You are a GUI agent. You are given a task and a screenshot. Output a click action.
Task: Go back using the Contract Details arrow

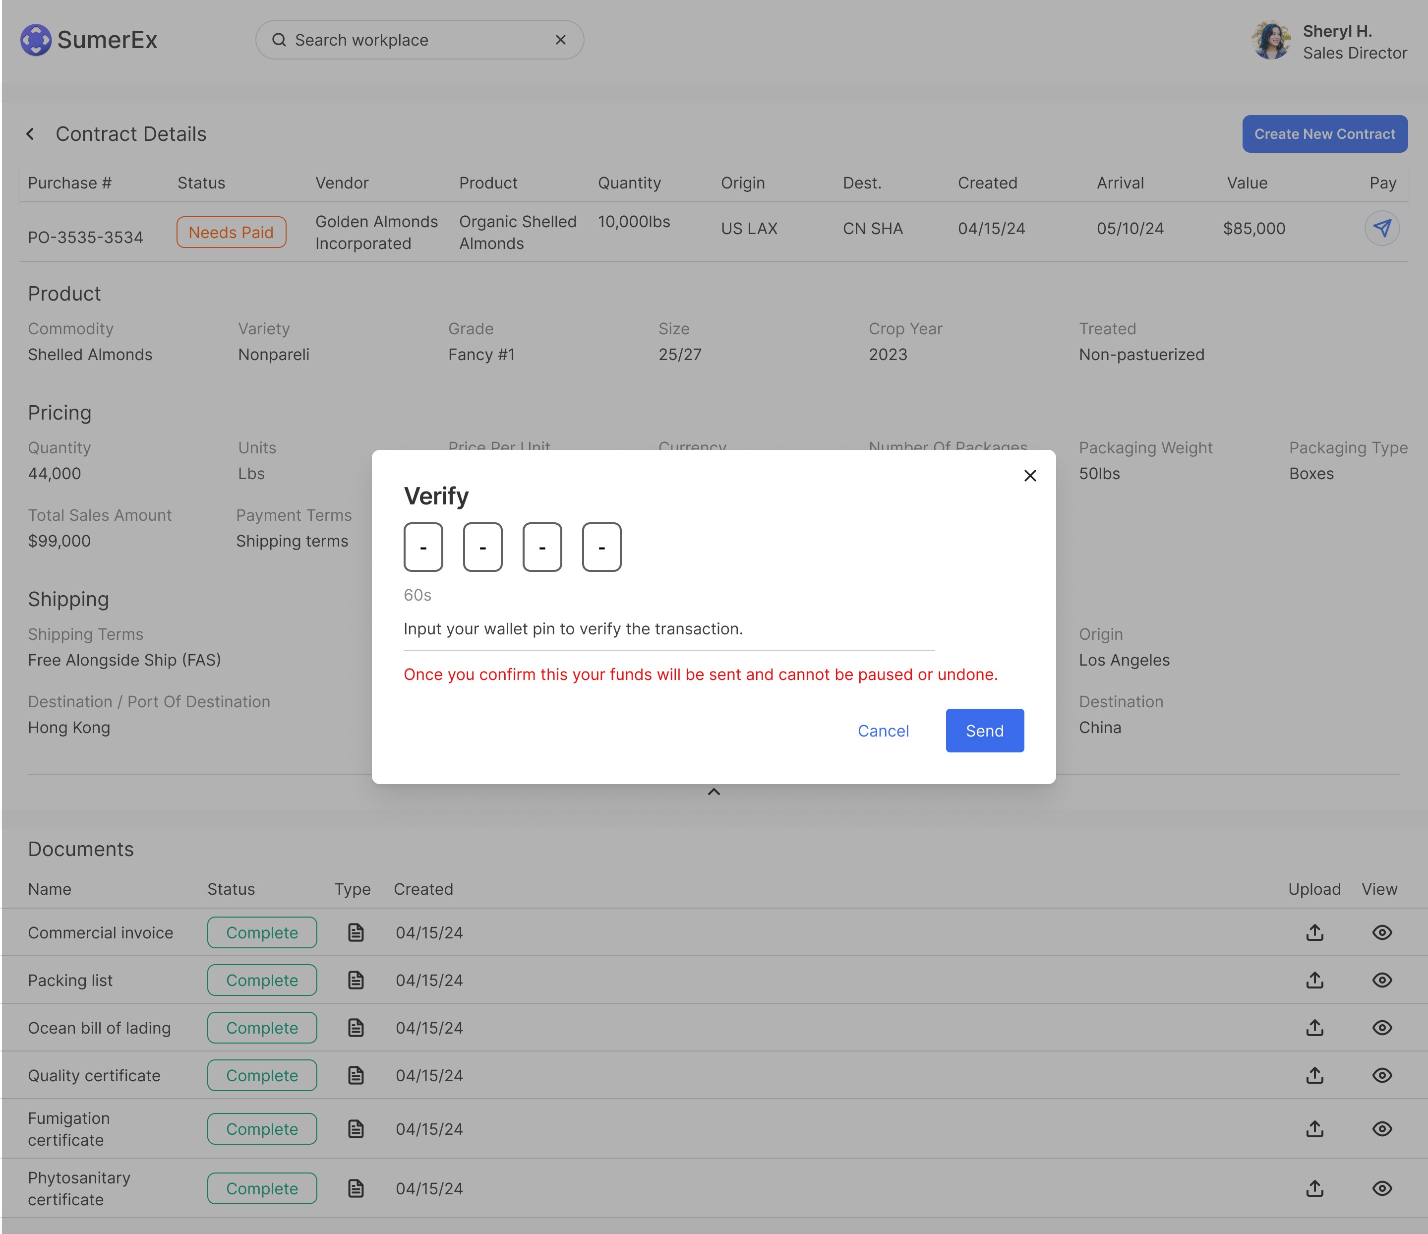point(30,134)
